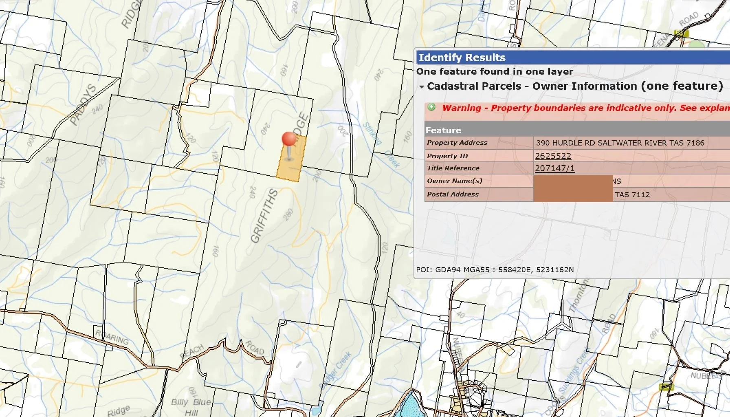Collapse the Cadastral Parcels results section
The height and width of the screenshot is (417, 730).
[422, 87]
